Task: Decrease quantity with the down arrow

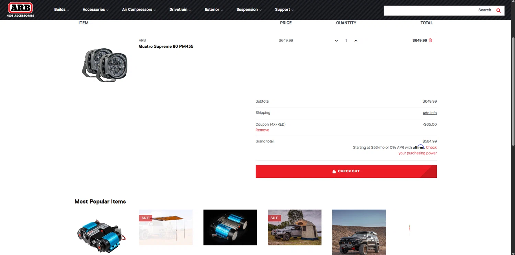Action: [x=336, y=41]
